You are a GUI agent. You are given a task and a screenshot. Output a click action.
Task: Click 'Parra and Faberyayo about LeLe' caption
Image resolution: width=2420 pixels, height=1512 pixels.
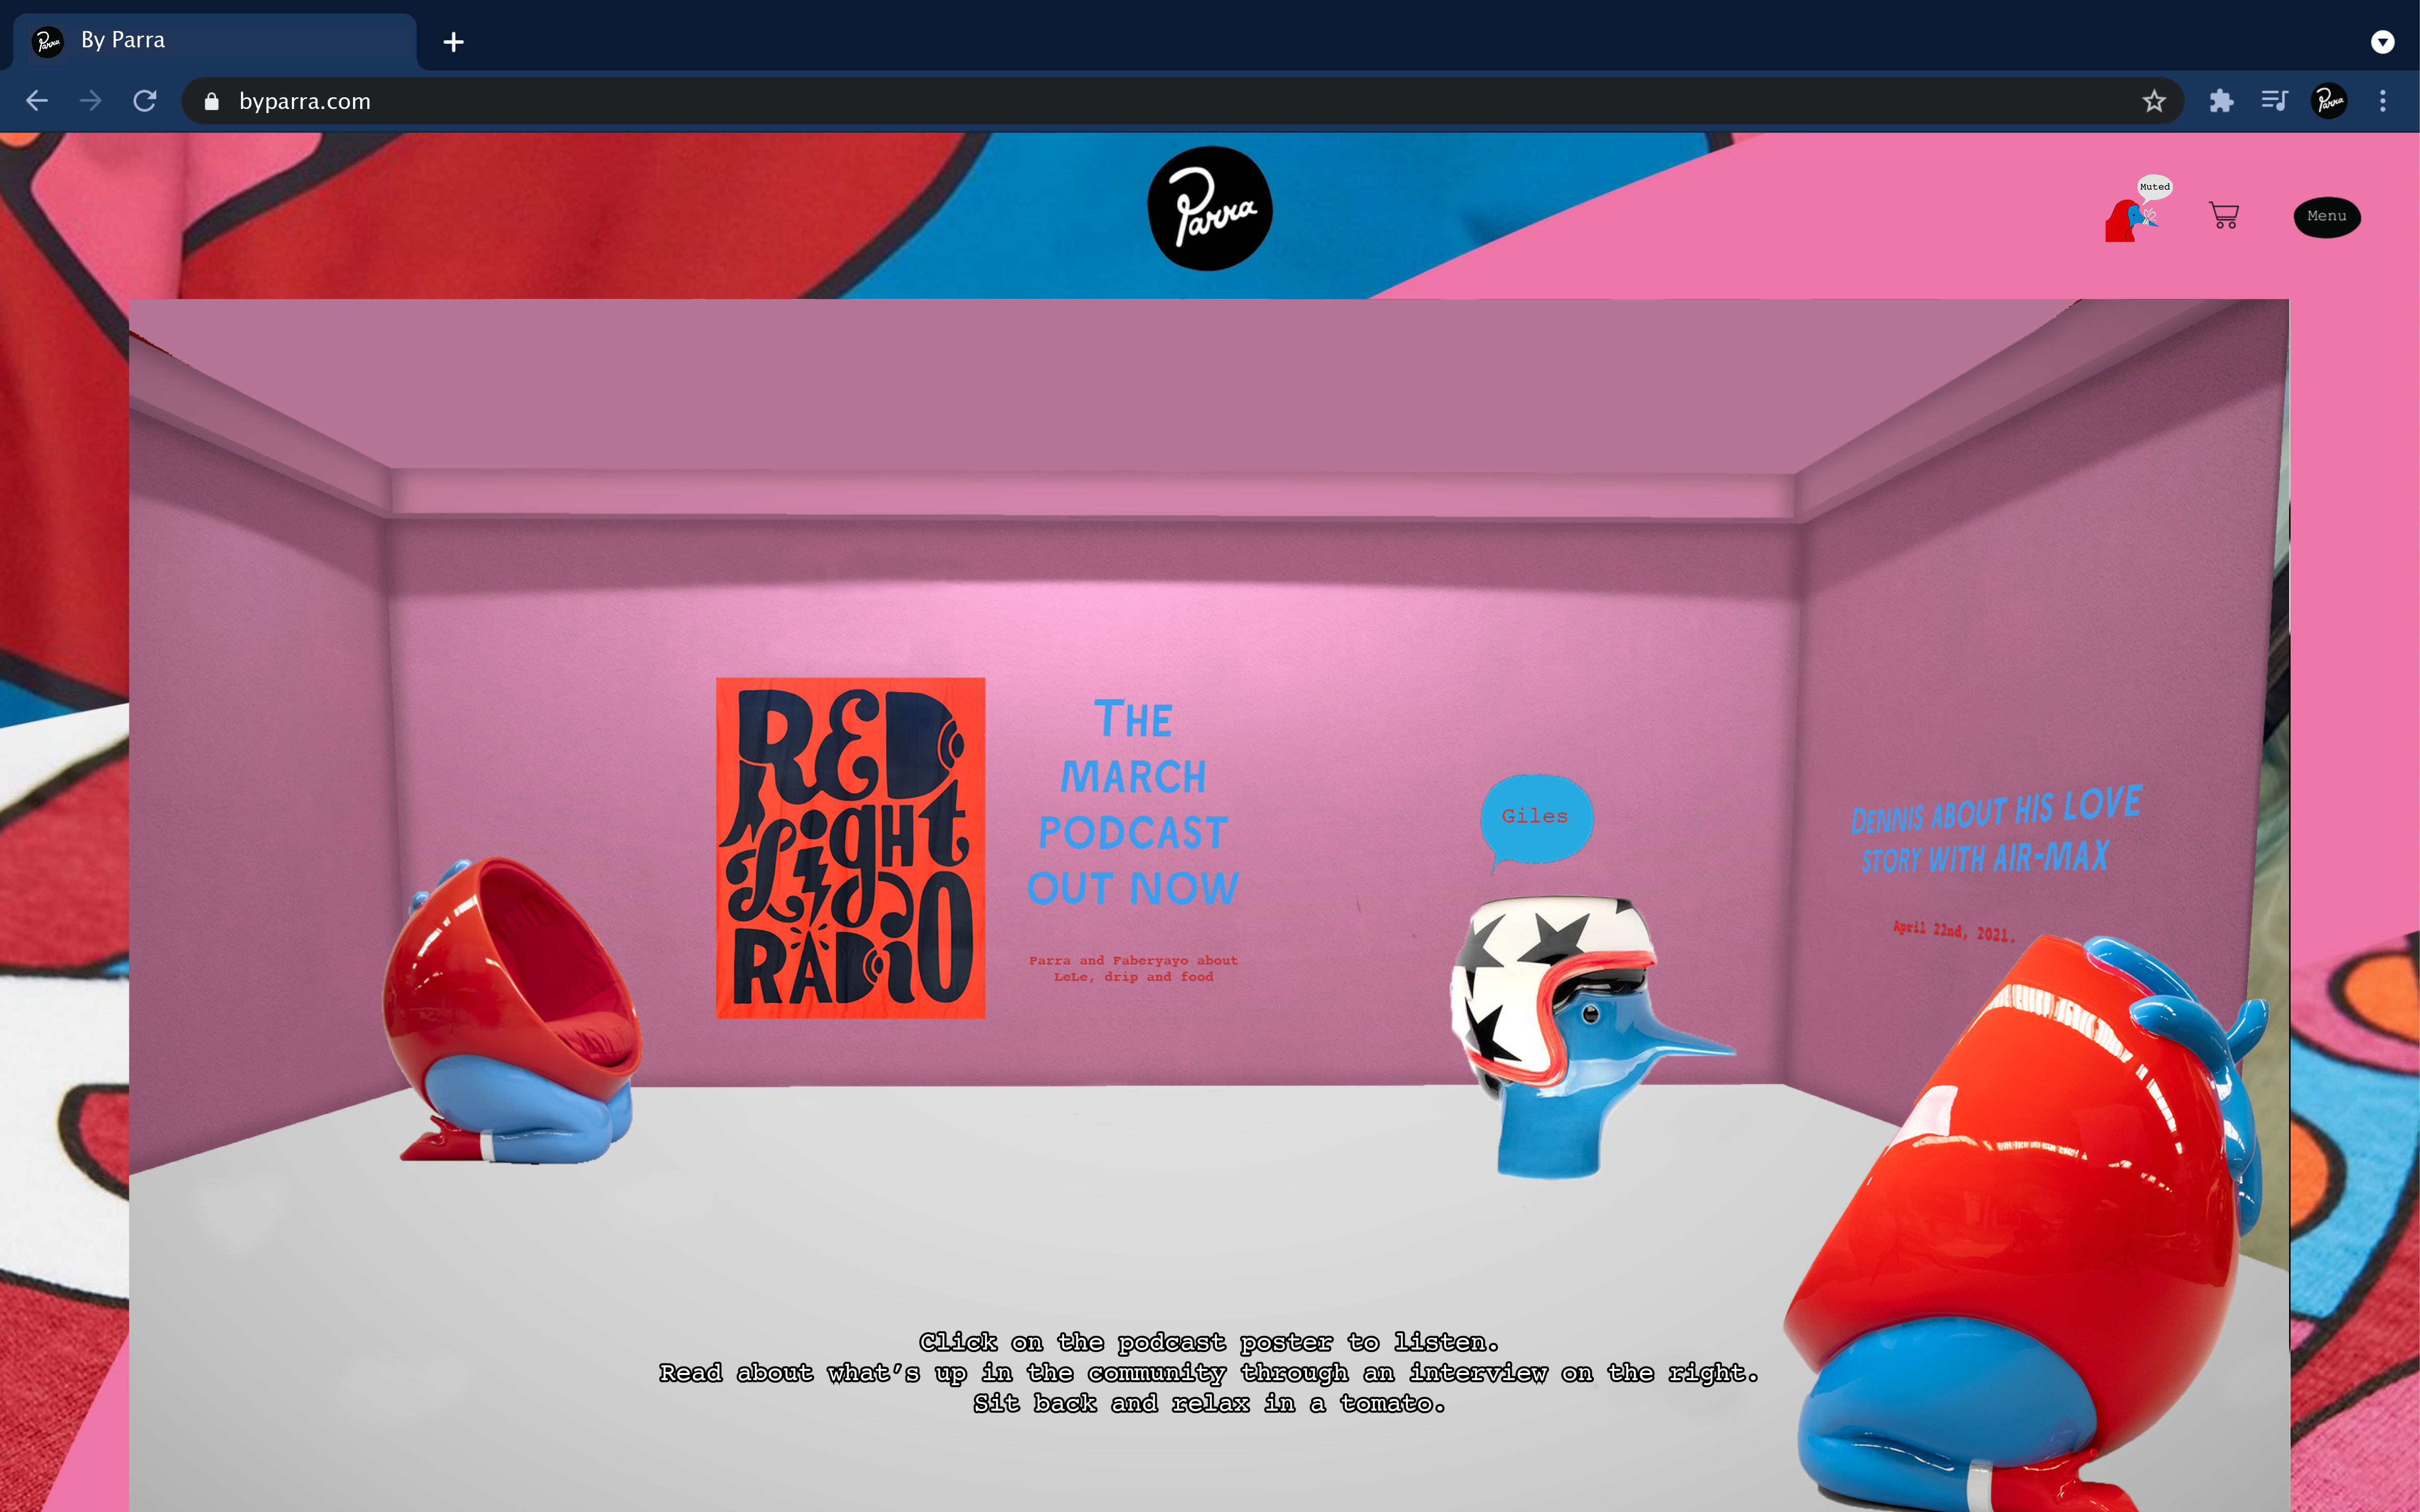1133,968
